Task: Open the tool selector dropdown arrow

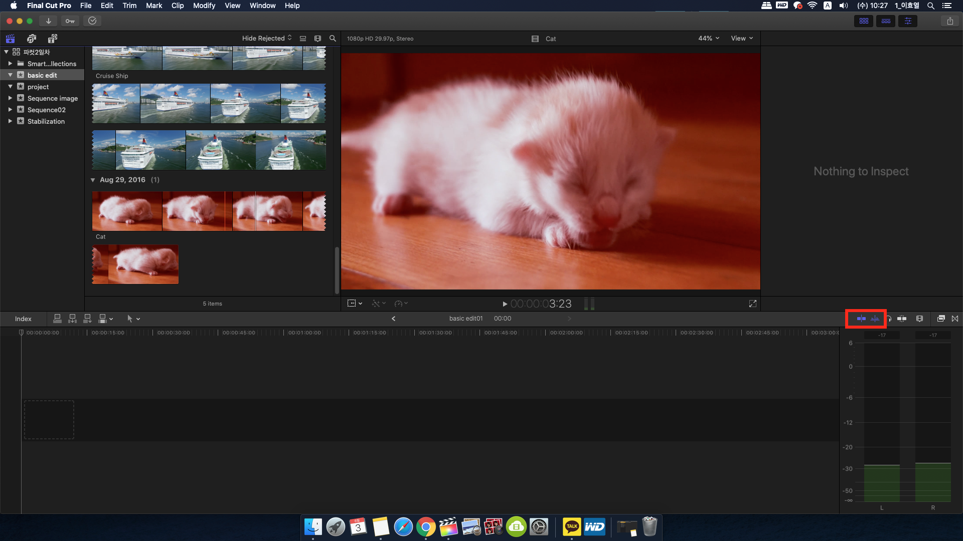Action: [x=138, y=319]
